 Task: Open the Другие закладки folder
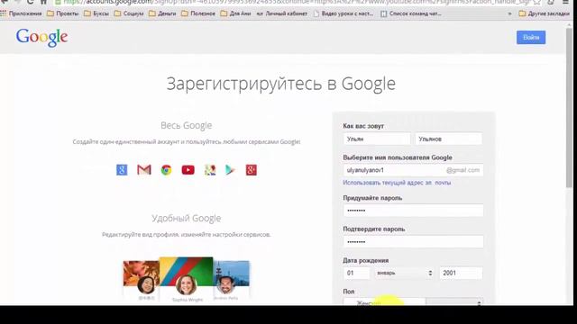click(545, 13)
